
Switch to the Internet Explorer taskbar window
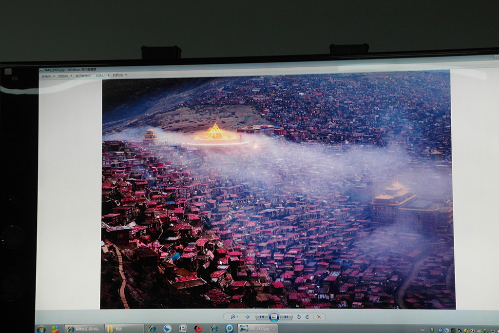84,329
